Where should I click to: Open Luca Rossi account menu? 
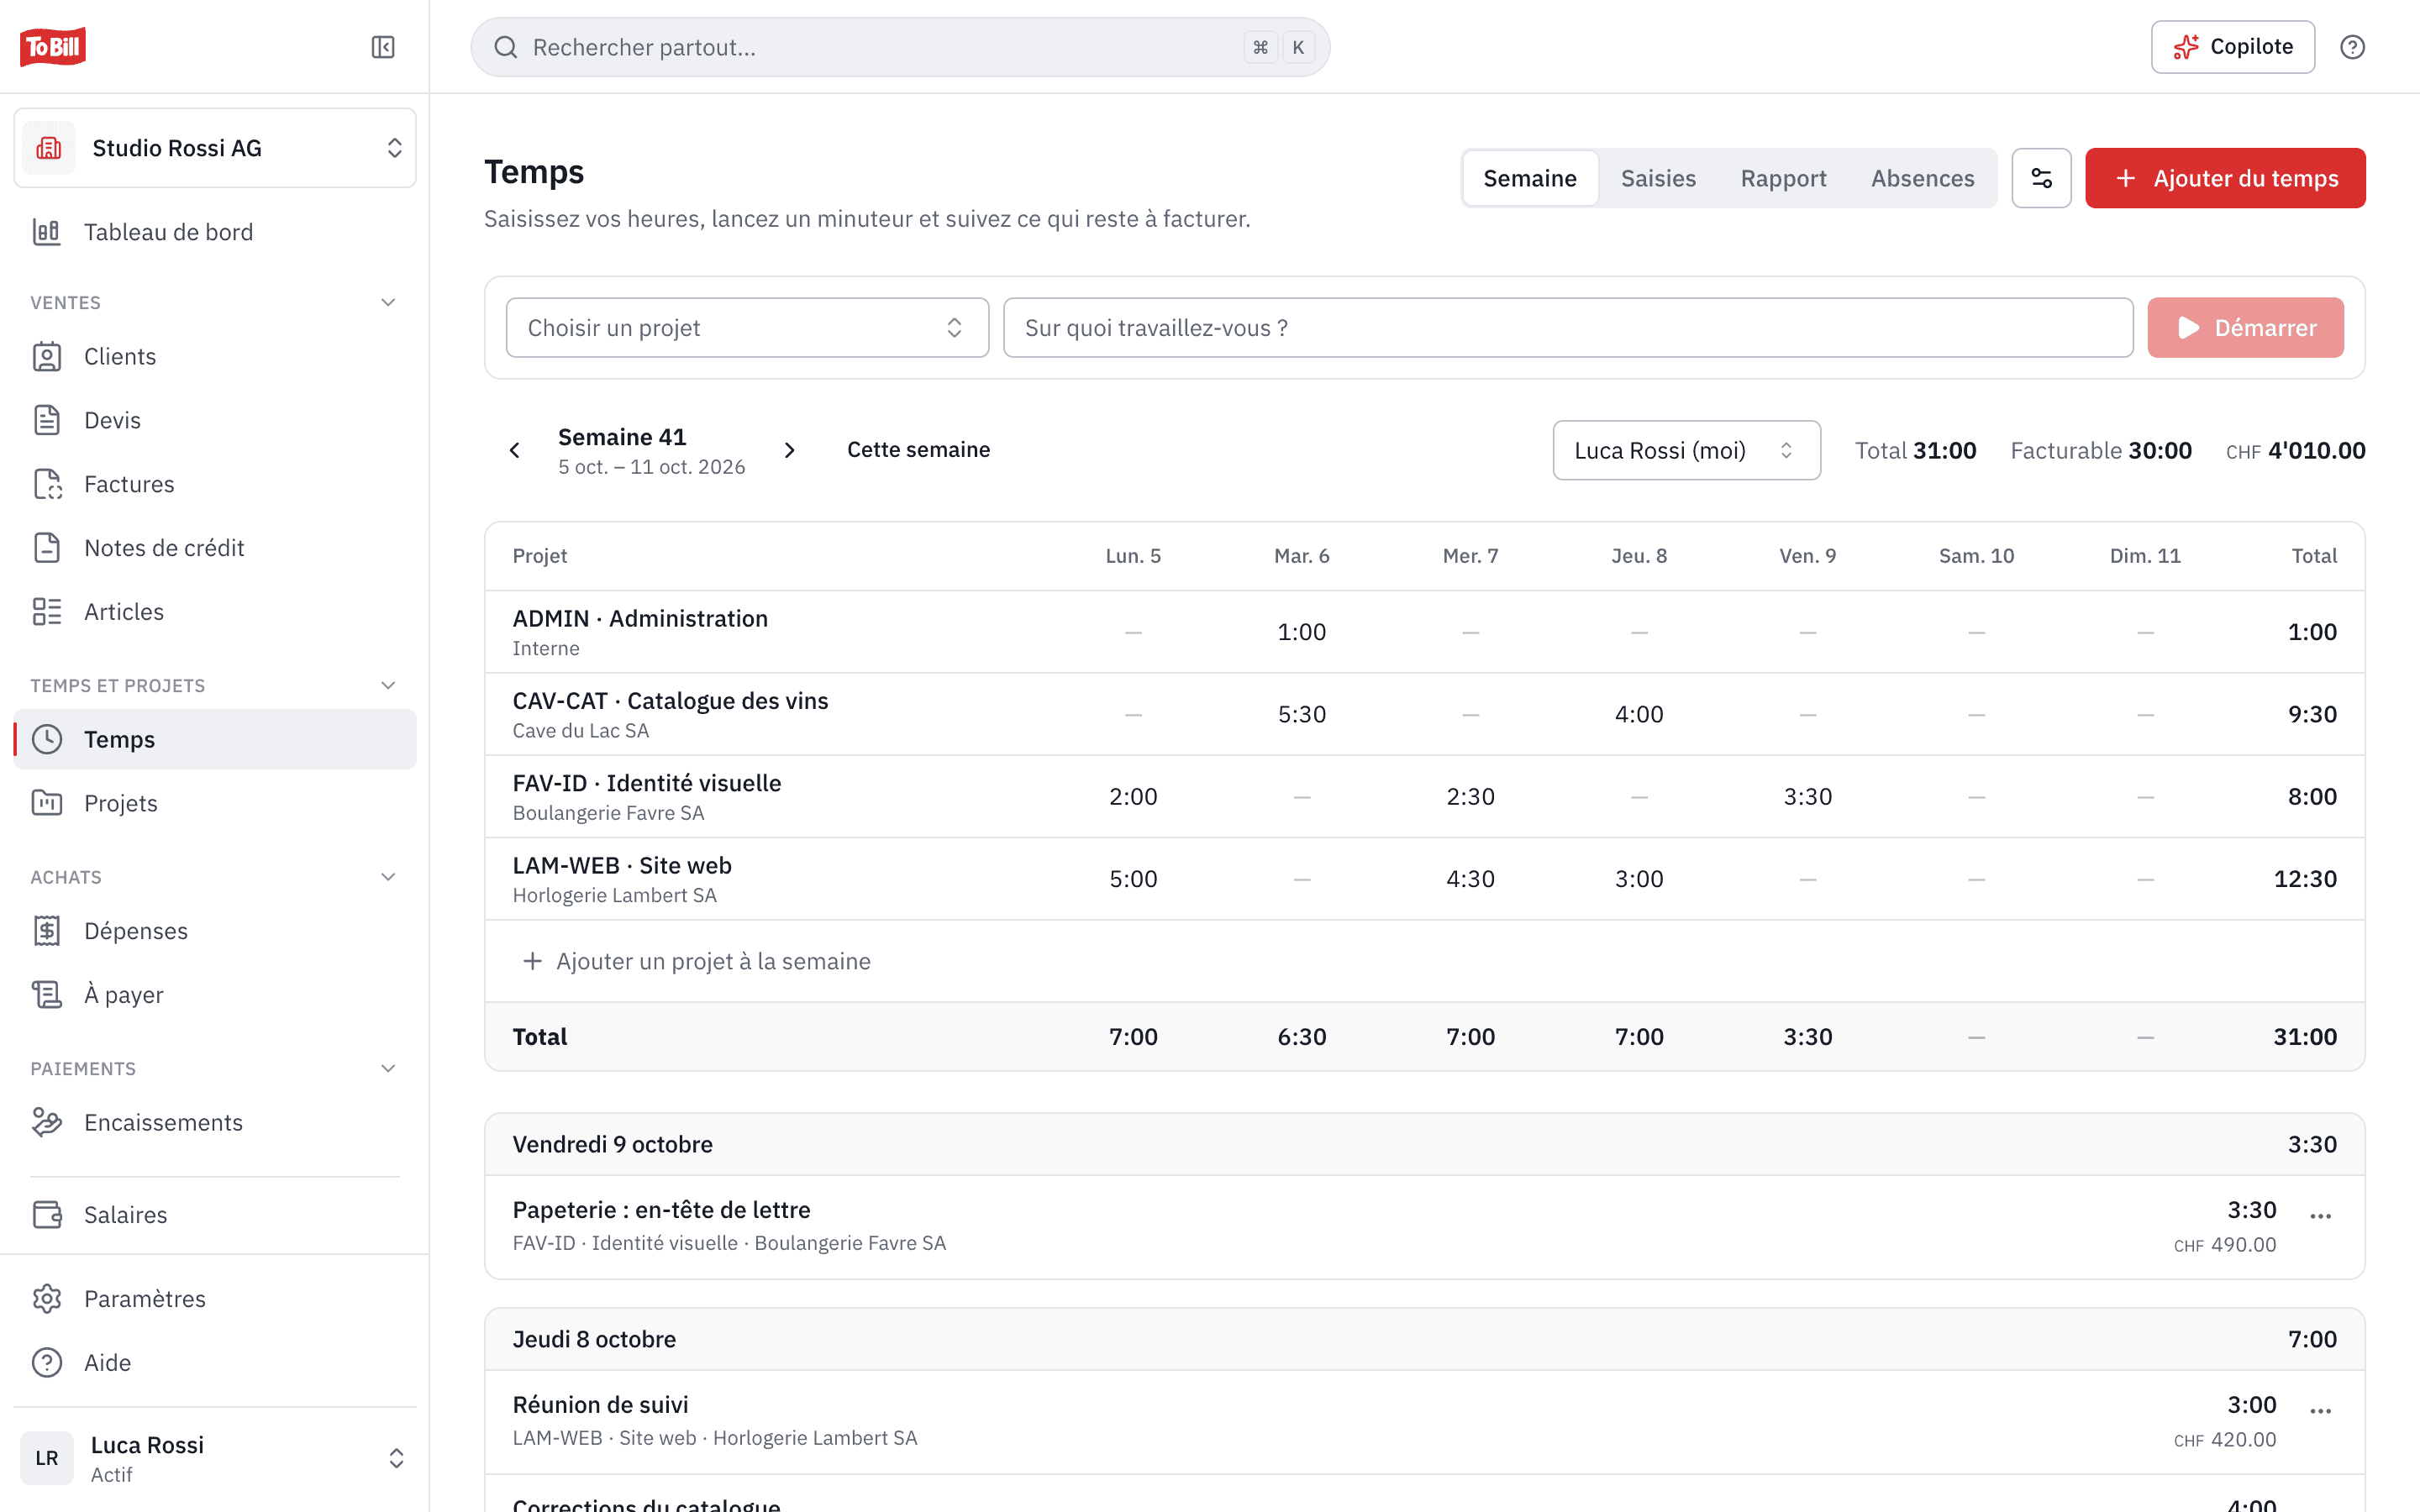pos(215,1458)
